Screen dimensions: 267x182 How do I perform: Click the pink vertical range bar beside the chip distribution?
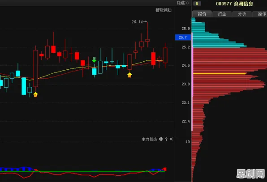(192, 81)
